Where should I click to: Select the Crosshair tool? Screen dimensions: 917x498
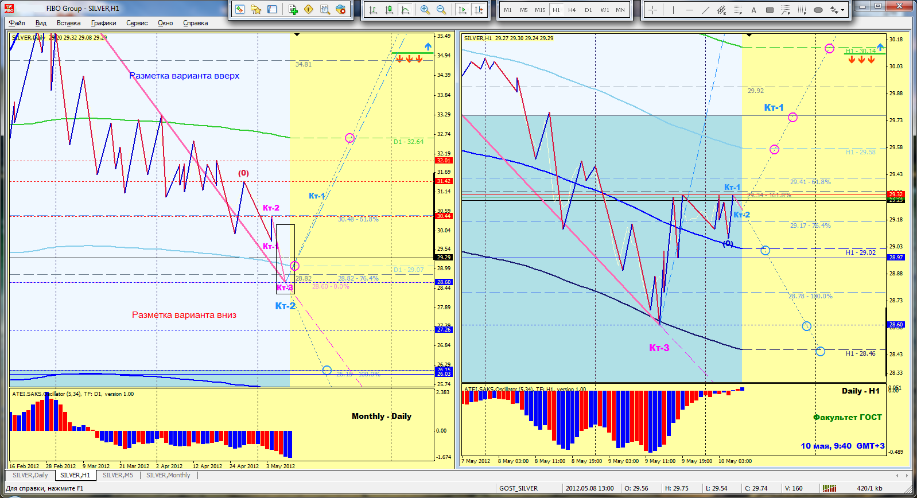(x=653, y=10)
